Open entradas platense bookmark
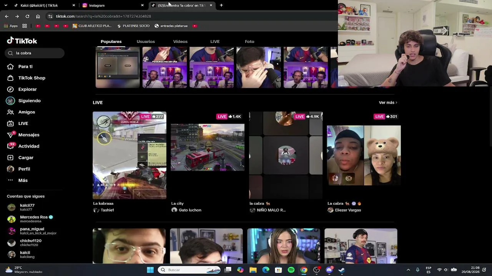 [x=171, y=26]
